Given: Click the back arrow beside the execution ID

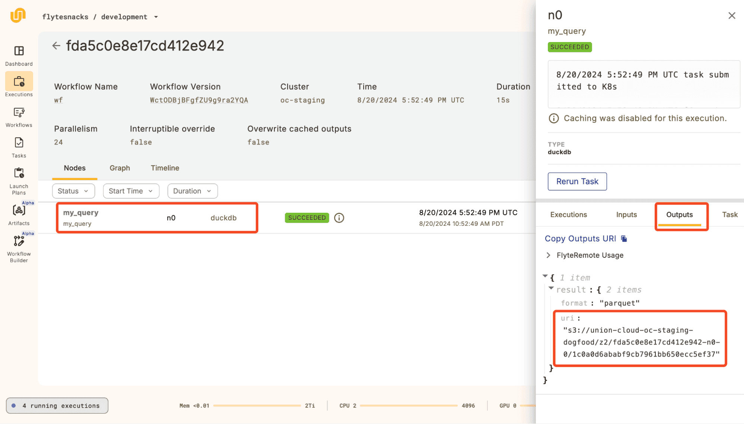Looking at the screenshot, I should pyautogui.click(x=56, y=46).
